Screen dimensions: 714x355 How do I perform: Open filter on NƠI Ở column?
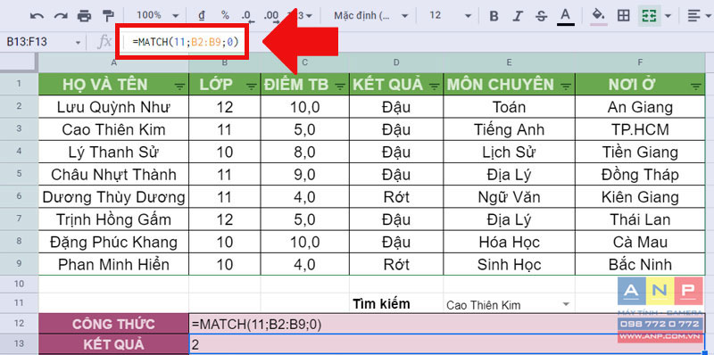[x=695, y=86]
